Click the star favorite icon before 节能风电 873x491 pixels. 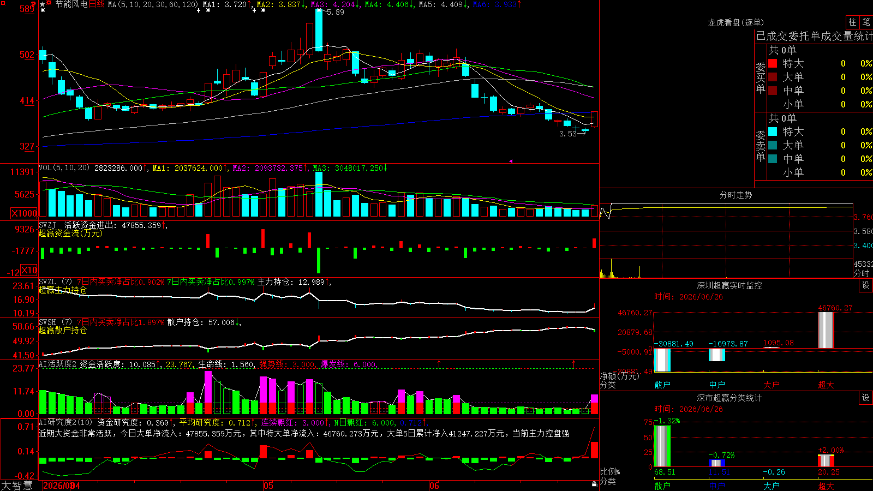43,4
